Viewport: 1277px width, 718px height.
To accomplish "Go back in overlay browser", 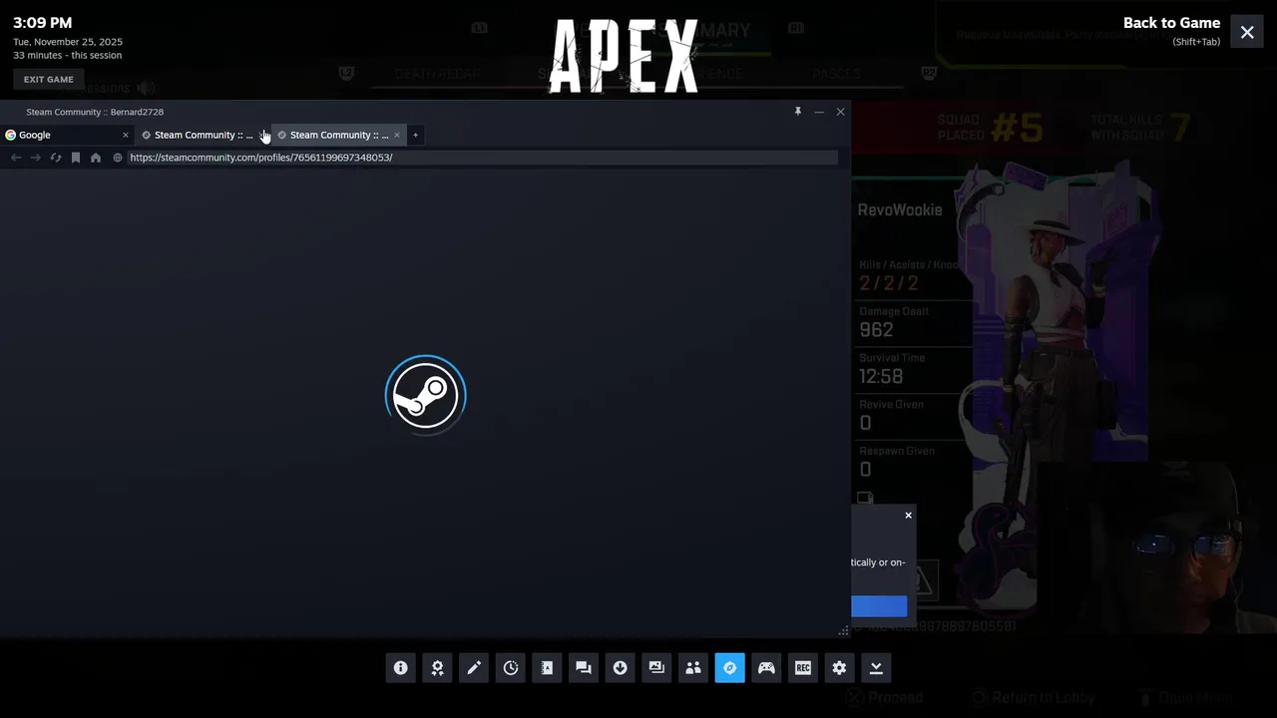I will 16,158.
